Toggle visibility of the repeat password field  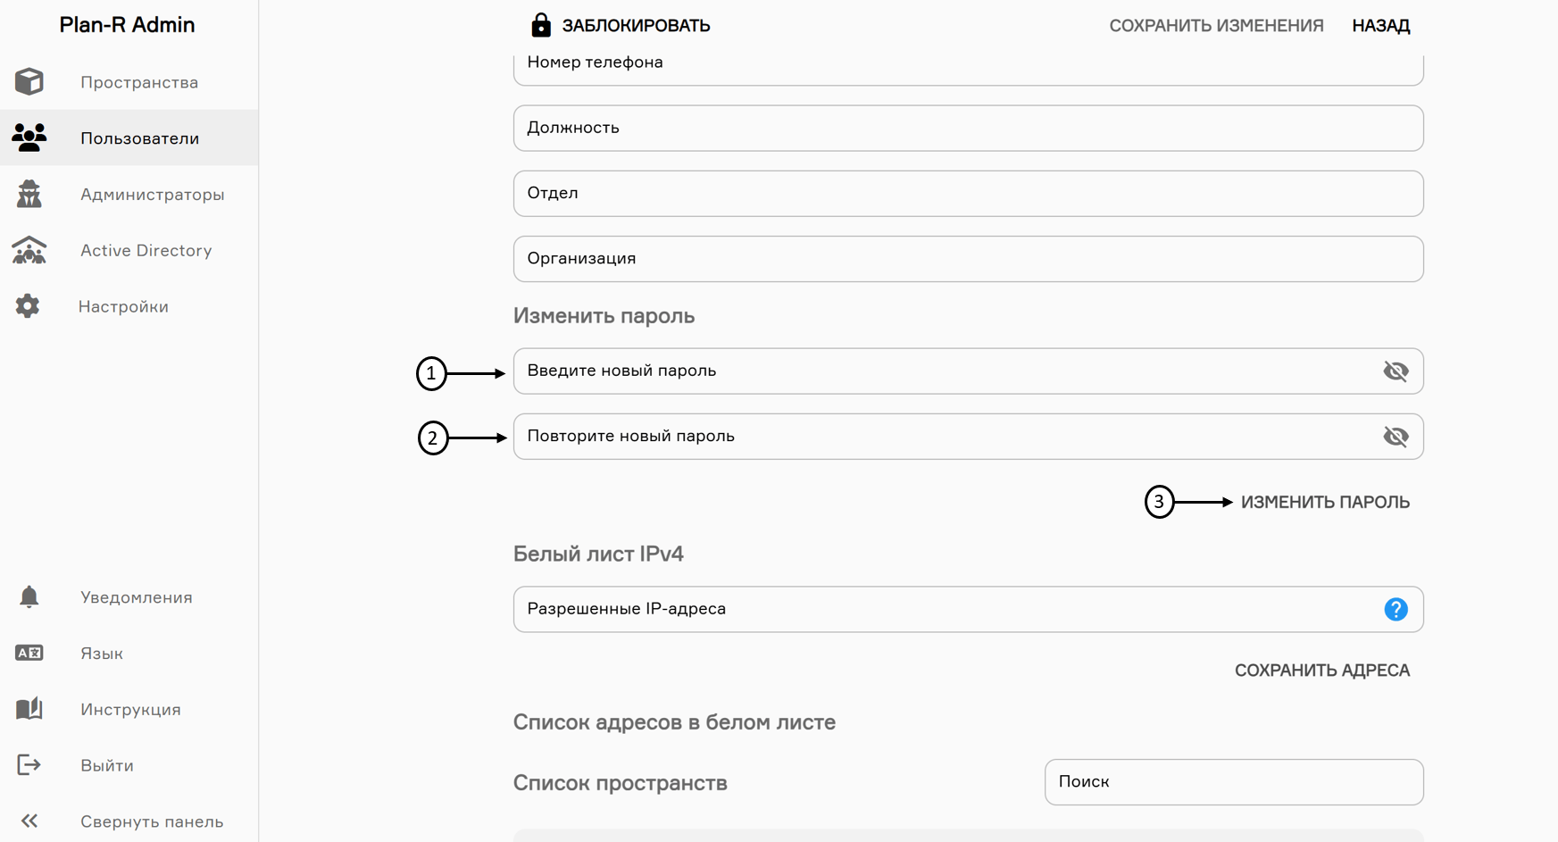point(1396,437)
